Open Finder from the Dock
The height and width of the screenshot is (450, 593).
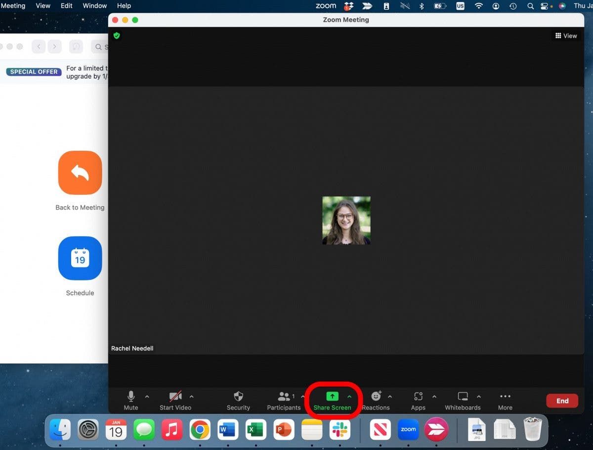pos(60,429)
